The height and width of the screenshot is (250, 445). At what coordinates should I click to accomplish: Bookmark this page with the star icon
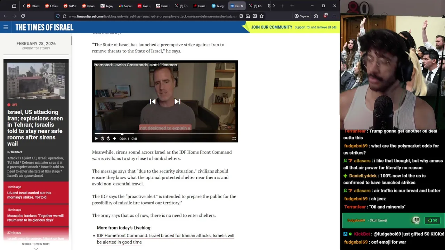tap(261, 16)
